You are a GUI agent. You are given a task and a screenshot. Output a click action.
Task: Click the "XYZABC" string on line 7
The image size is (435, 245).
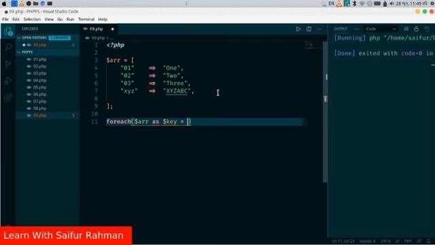click(177, 91)
